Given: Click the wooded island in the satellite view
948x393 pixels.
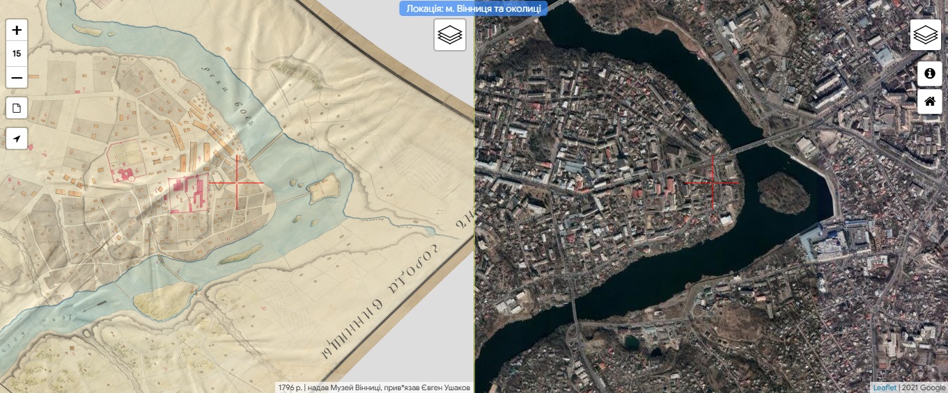Looking at the screenshot, I should (784, 193).
